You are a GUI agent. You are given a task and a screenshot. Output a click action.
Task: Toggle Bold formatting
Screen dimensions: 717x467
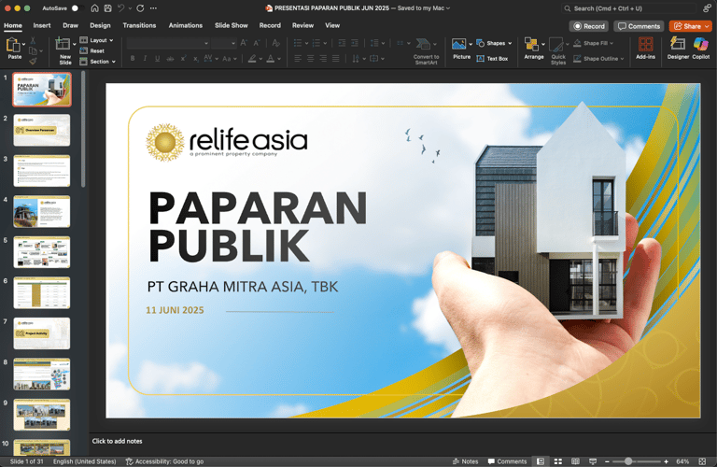[133, 59]
